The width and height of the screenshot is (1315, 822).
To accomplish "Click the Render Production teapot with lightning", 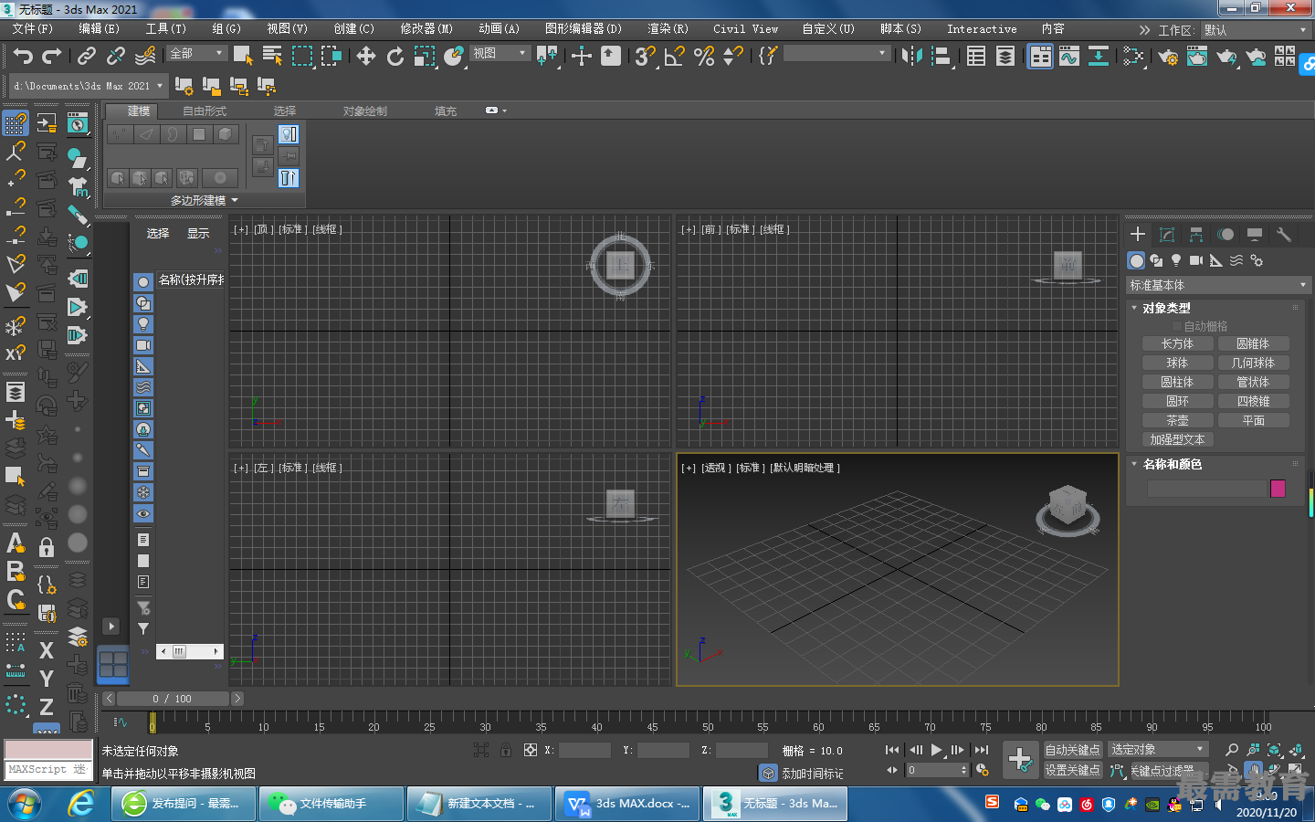I will 1226,57.
